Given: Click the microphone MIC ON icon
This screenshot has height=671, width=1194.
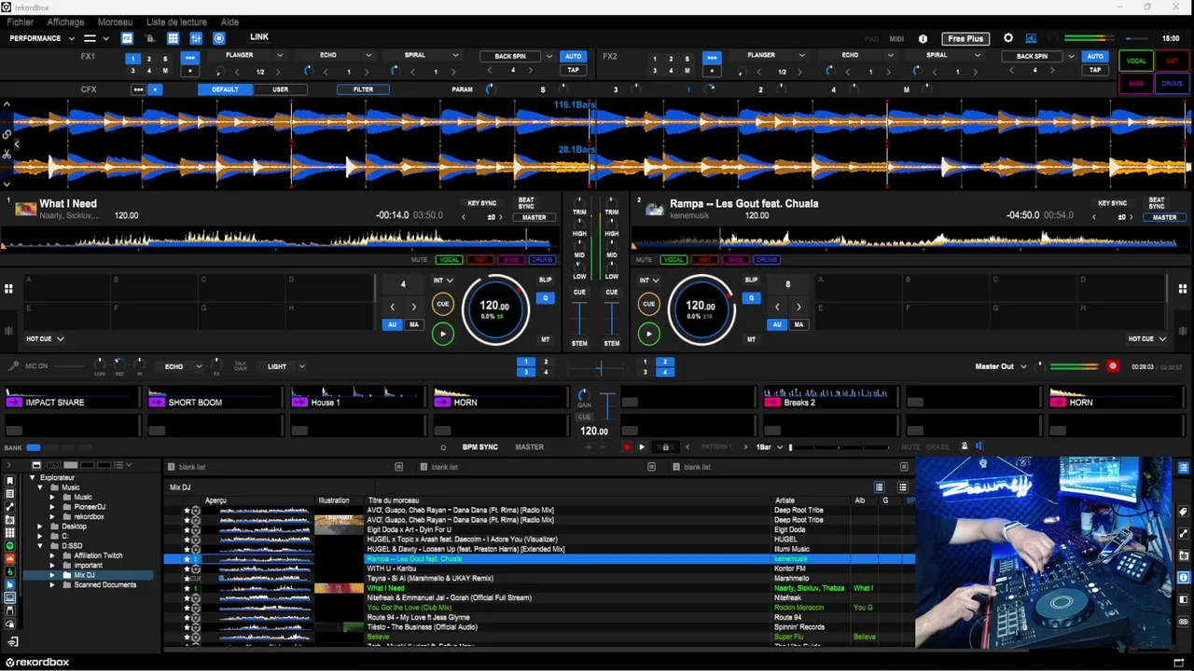Looking at the screenshot, I should tap(14, 366).
